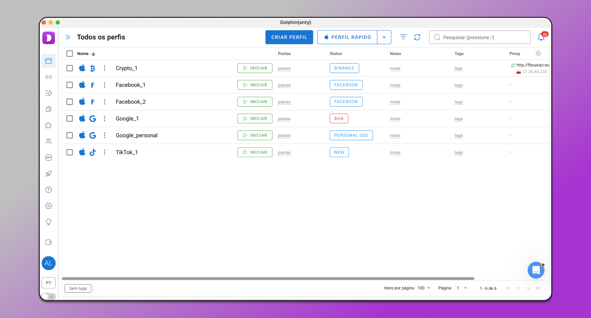The height and width of the screenshot is (318, 591).
Task: Check the Facebook_1 profile checkbox
Action: coord(70,85)
